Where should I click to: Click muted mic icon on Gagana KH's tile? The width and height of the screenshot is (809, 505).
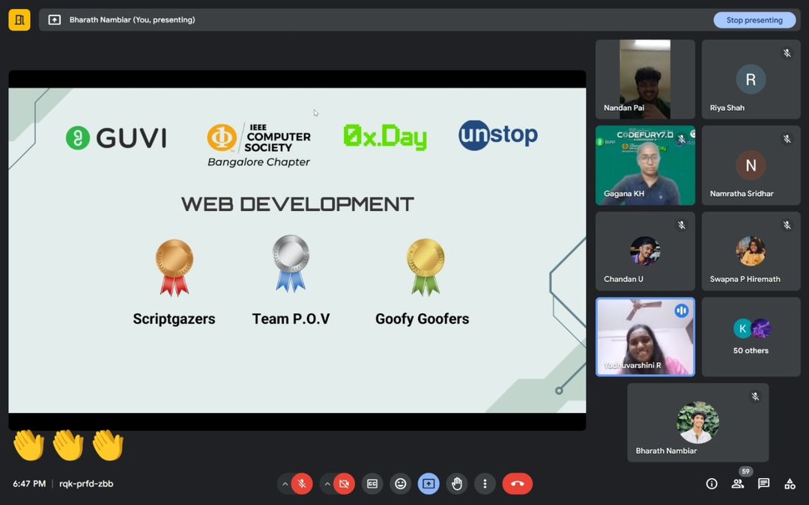682,139
